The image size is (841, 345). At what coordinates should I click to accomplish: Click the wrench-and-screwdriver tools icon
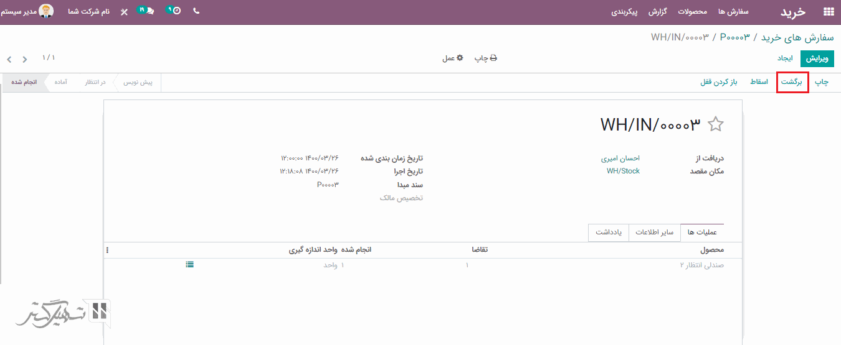coord(124,12)
